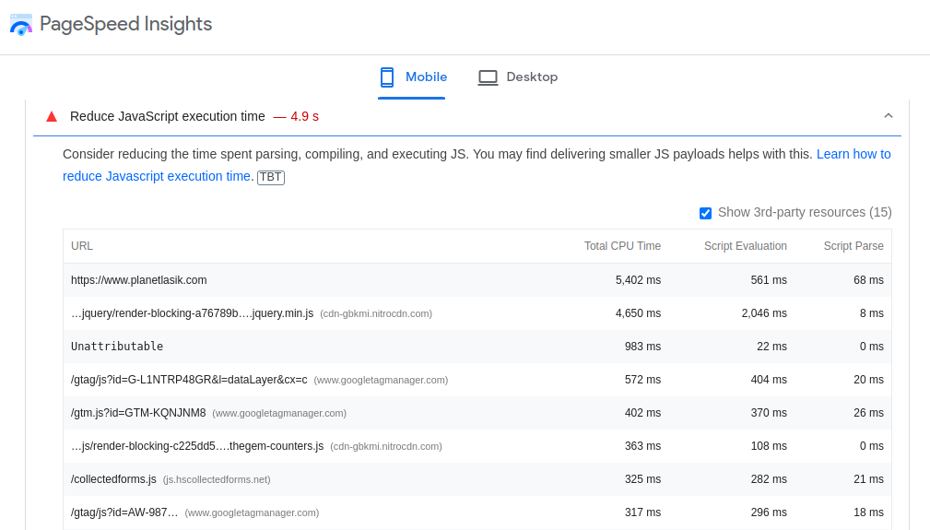This screenshot has height=530, width=930.
Task: Uncheck Show 3rd-party resources checkbox
Action: pos(705,214)
